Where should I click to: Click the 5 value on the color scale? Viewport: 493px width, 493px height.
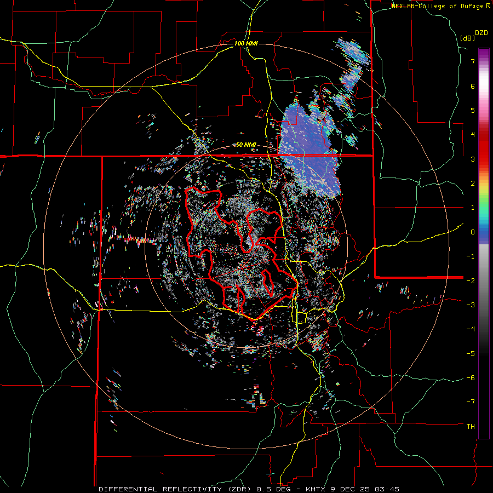click(x=473, y=110)
